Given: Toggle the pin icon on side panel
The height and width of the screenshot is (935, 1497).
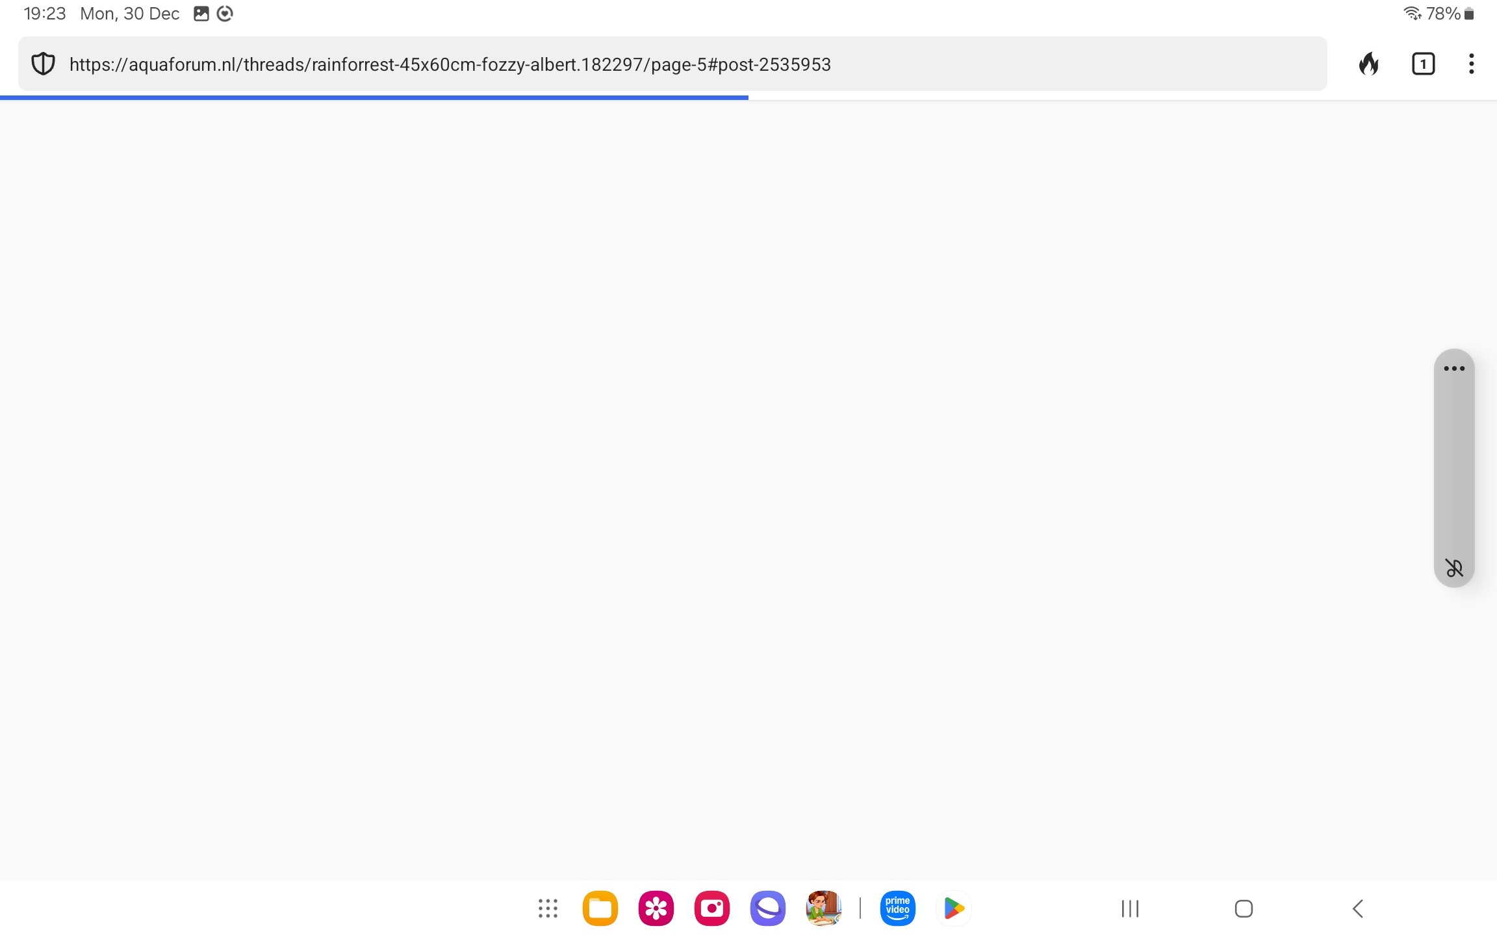Looking at the screenshot, I should (1453, 568).
